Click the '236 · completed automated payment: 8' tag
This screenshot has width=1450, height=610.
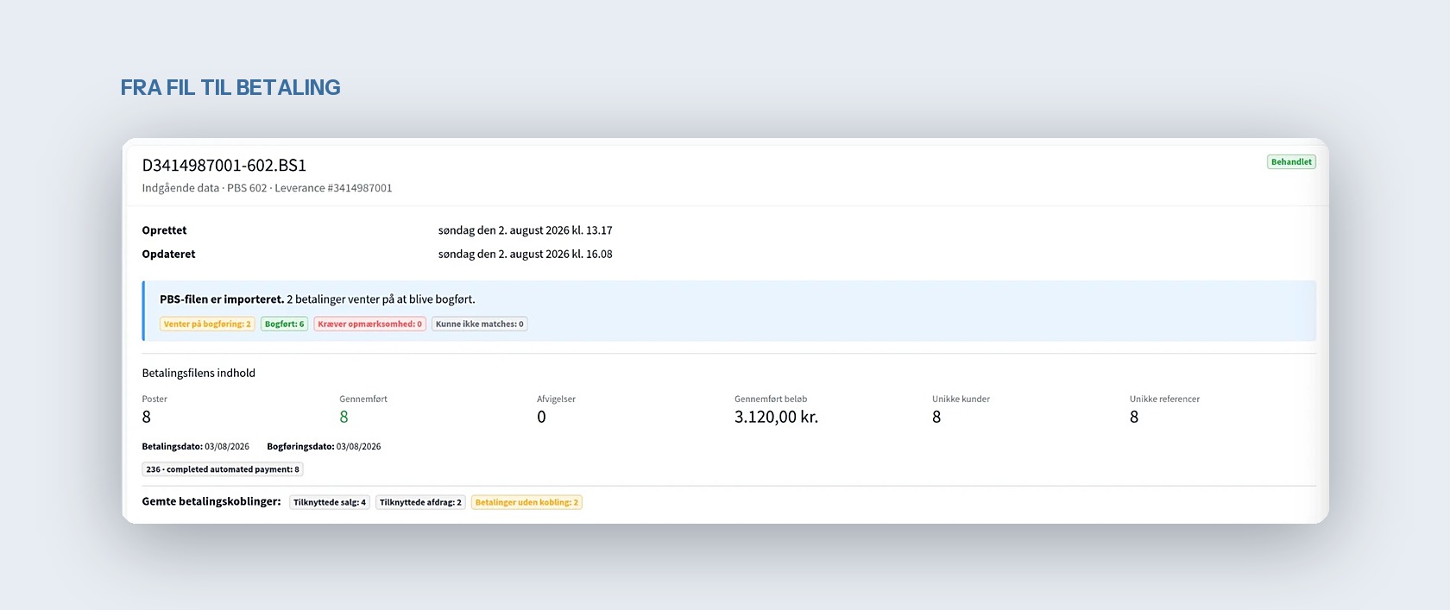pos(223,469)
